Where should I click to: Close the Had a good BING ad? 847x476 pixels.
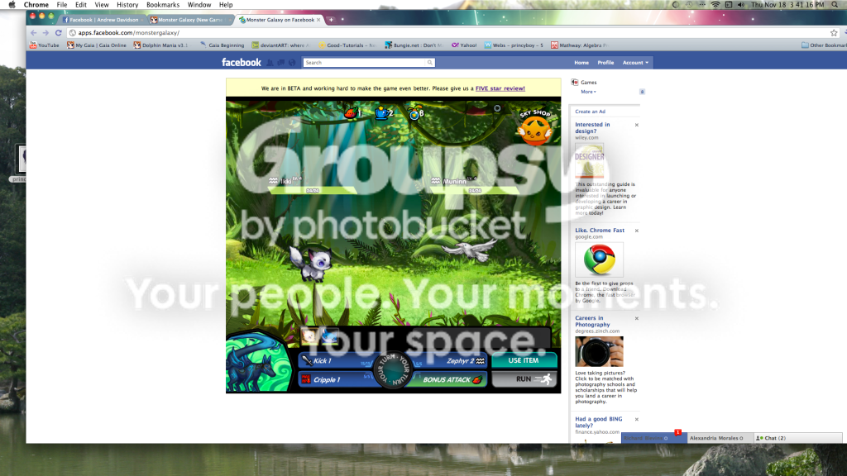(x=636, y=419)
